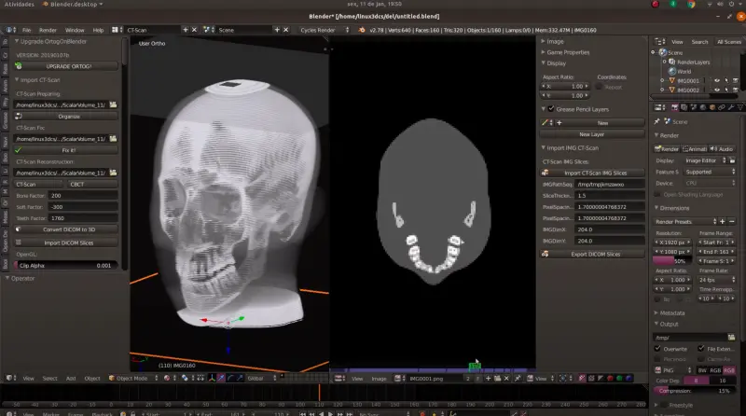Select the CT-Scan reconstruction mode
This screenshot has height=416, width=746.
pyautogui.click(x=38, y=184)
